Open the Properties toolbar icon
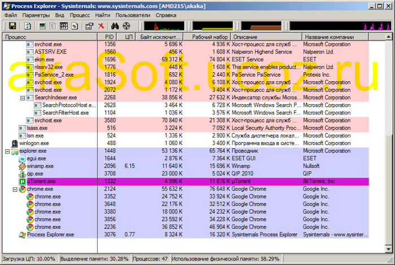 89,26
